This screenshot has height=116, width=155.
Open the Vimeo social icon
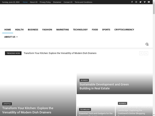144,2
